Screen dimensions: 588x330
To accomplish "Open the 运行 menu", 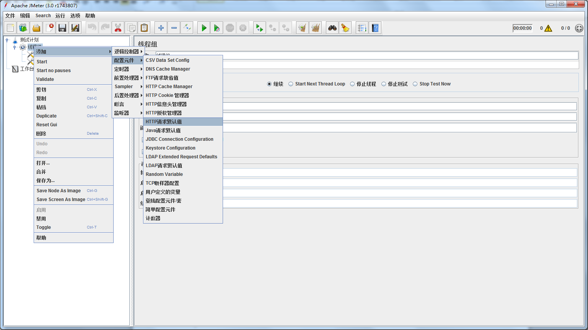I will [60, 16].
